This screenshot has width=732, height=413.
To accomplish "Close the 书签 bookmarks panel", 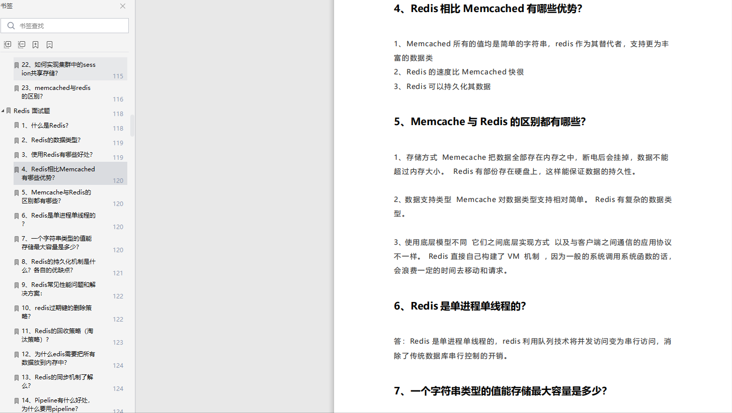I will [x=123, y=6].
